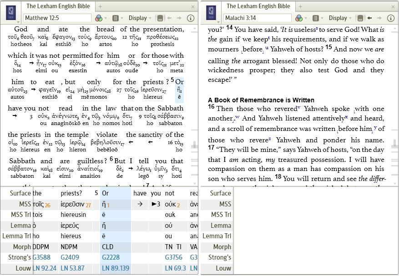Click morph code CLD in ribbon
This screenshot has height=276, width=399.
click(108, 247)
